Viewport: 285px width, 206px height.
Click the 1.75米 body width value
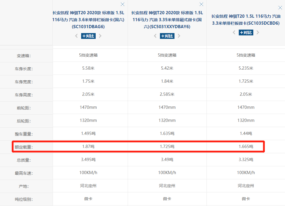coord(88,81)
